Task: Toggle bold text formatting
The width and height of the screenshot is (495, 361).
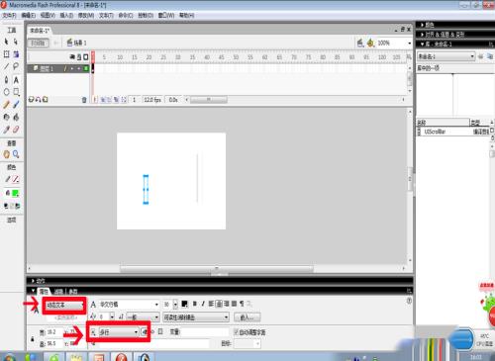Action: click(195, 304)
